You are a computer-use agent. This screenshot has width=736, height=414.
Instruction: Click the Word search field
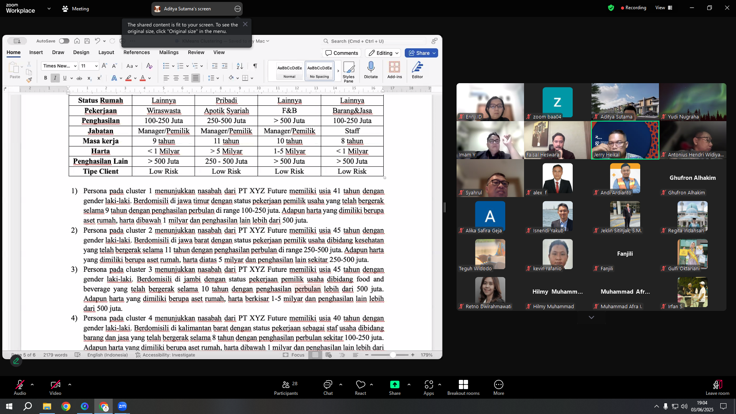coord(374,41)
